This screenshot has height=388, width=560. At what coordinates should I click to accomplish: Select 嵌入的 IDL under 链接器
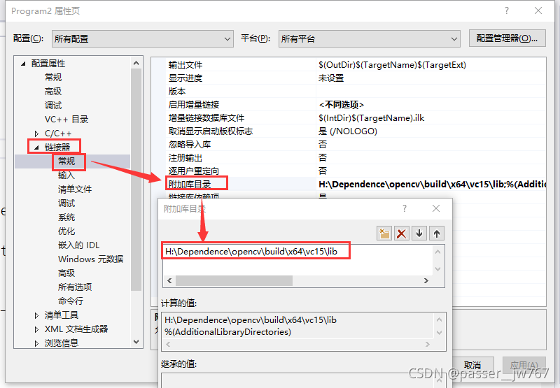click(x=78, y=245)
